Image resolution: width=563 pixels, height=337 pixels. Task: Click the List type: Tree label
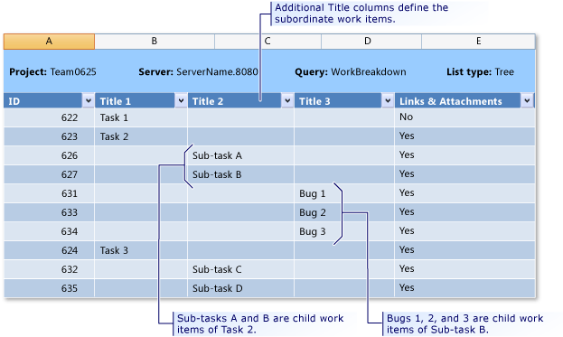(x=481, y=71)
